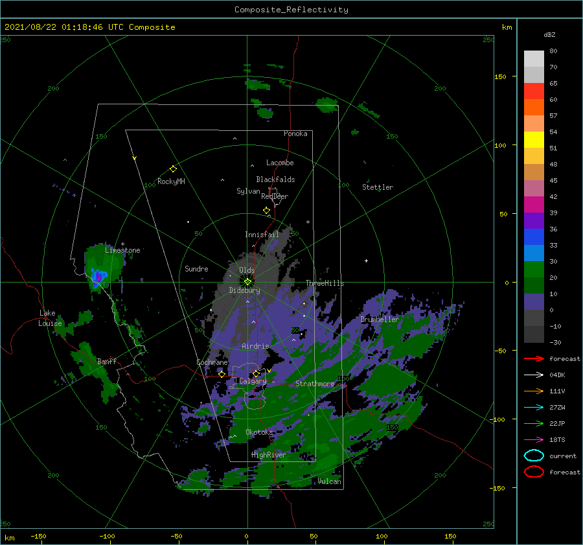Screen dimensions: 583x545
Task: Click the Strathmore city label
Action: [315, 384]
